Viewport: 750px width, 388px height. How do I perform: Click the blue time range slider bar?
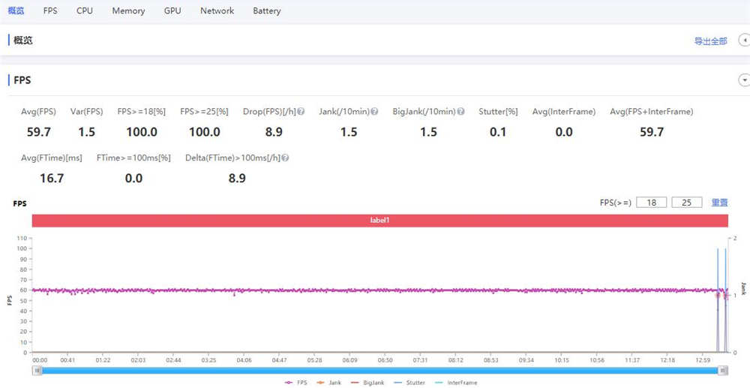380,370
